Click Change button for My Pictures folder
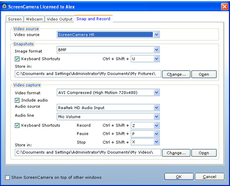Screen dimensions: 230x186 [176, 74]
